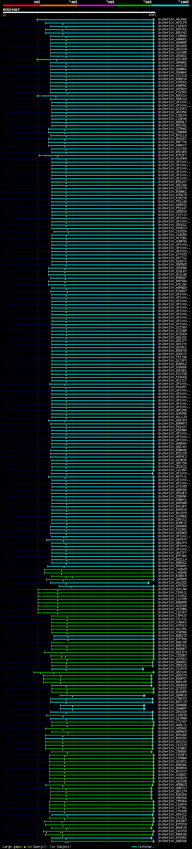Select hit UniRef100_C5P437
Screen dimensions: 192x849
tap(172, 616)
